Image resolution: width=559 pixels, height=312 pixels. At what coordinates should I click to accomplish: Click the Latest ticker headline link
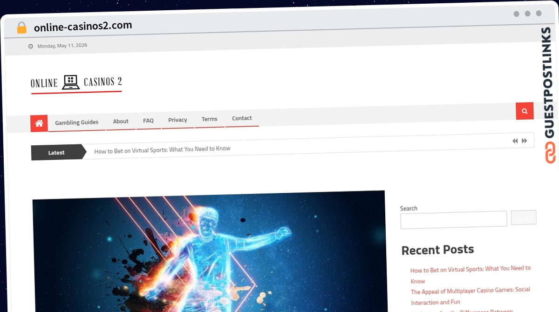[162, 149]
